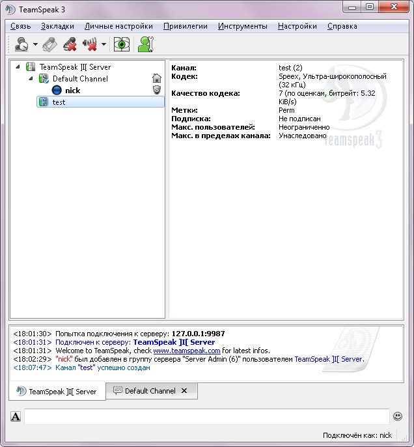Toggle the mute speakers button
414x447 pixels.
89,44
